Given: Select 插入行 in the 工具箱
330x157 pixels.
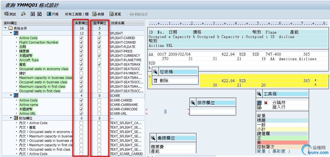Looking at the screenshot, I should pyautogui.click(x=279, y=107).
